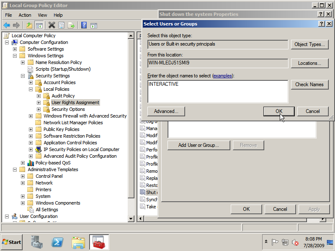Click the object names input field
Screen dimensions: 335x251
coord(218,92)
